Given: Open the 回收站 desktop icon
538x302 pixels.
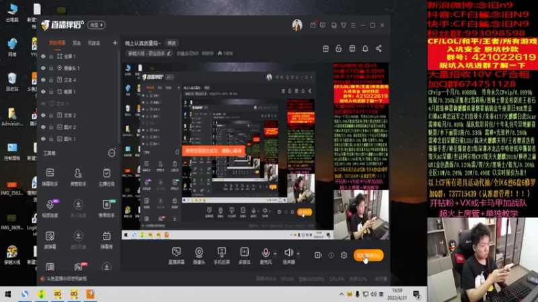Looking at the screenshot, I should tap(12, 82).
